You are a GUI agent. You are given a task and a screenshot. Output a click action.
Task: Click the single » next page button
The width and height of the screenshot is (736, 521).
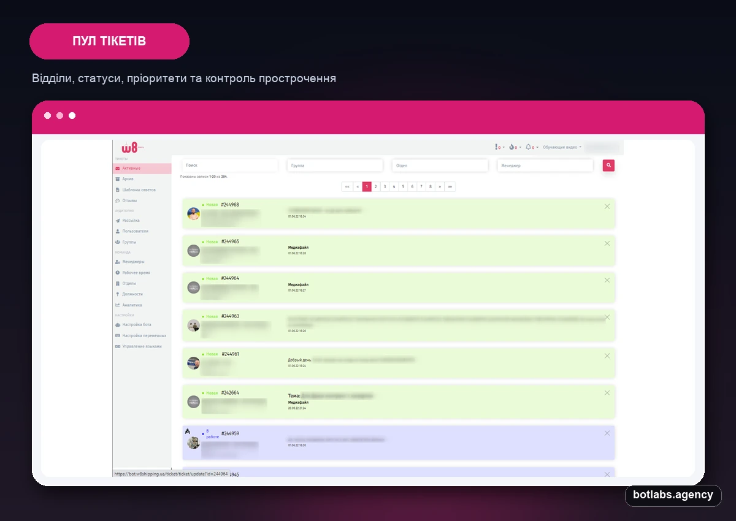(440, 187)
